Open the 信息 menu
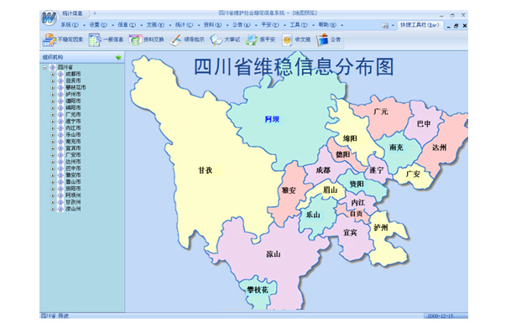511x333 pixels. tap(127, 25)
